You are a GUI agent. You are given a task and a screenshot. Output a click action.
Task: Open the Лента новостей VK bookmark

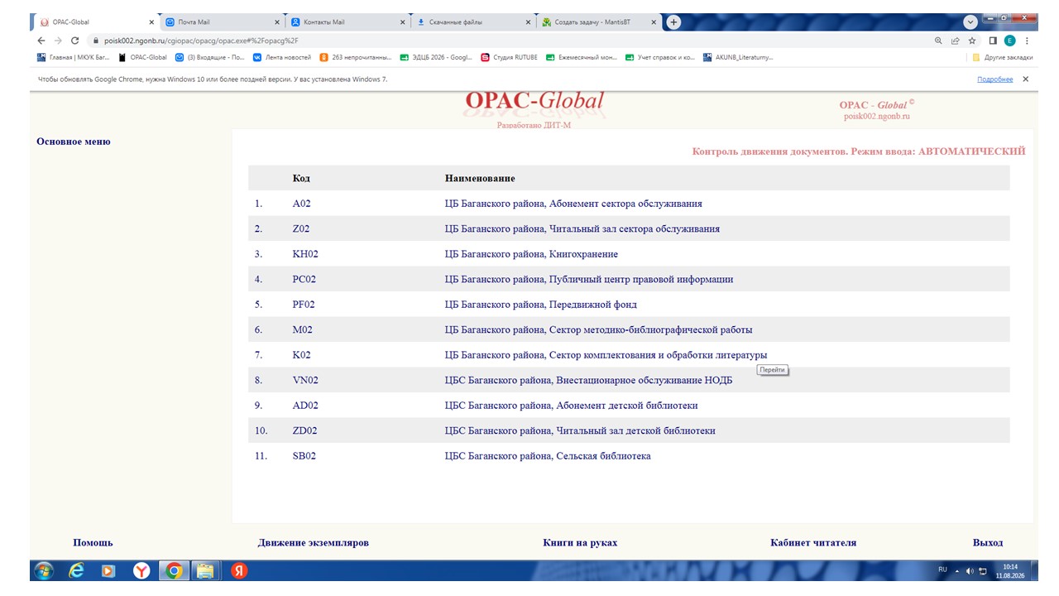coord(282,57)
